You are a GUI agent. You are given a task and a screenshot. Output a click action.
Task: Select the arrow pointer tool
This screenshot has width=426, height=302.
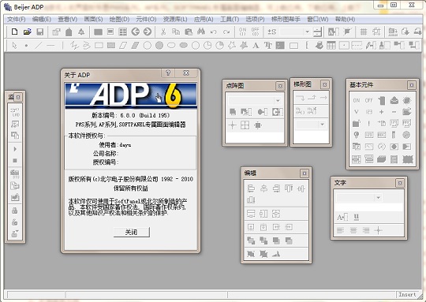[14, 46]
